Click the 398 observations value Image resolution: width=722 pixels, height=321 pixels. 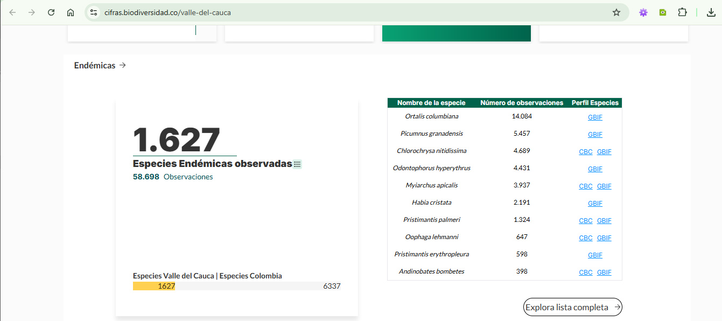coord(522,271)
